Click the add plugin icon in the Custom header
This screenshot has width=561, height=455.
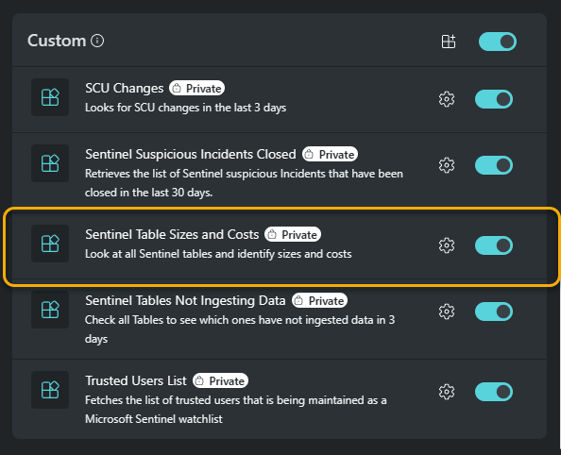pos(449,42)
